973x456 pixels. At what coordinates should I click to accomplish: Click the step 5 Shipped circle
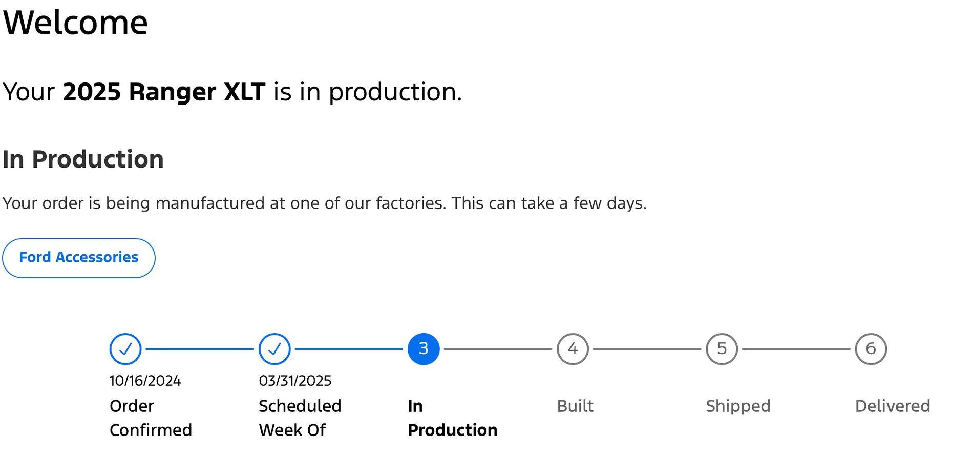[x=722, y=349]
